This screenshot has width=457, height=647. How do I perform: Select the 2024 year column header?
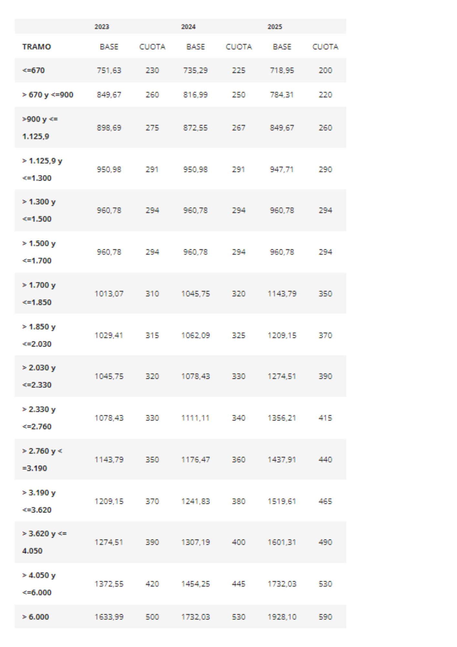click(x=188, y=27)
